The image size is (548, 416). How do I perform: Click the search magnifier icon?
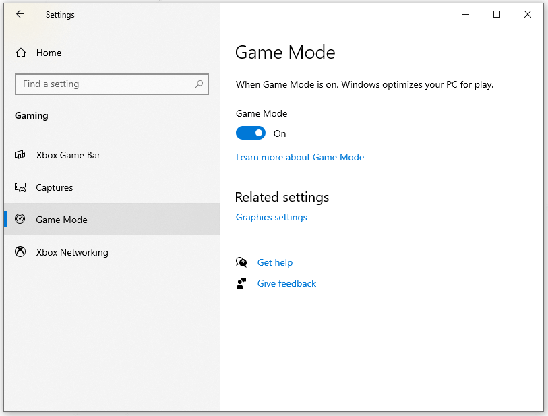coord(199,84)
